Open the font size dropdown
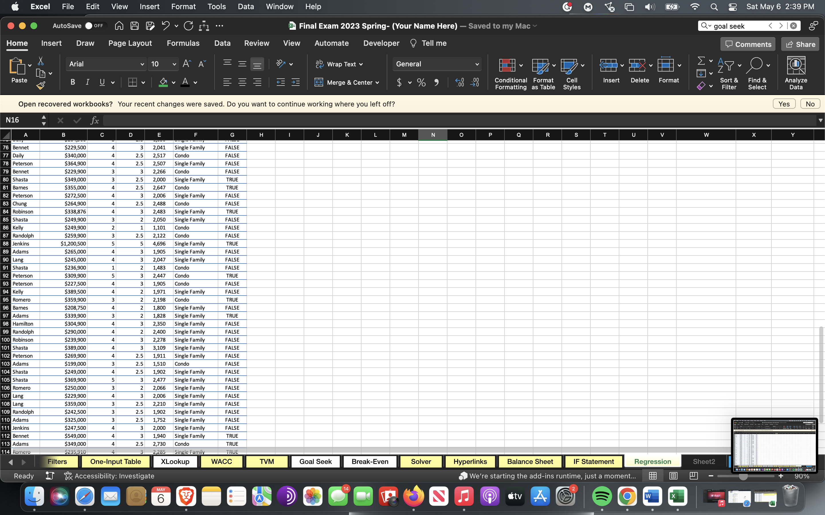This screenshot has height=515, width=825. click(x=174, y=64)
